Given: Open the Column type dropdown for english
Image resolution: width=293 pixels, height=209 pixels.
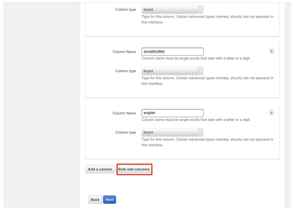Looking at the screenshot, I should (172, 132).
